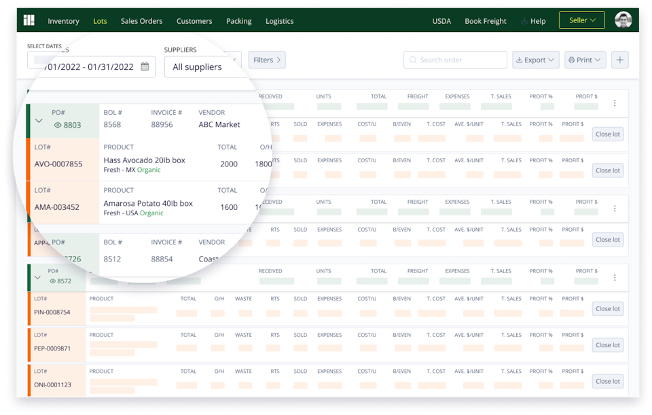Click the app logo icon in the navbar
The height and width of the screenshot is (415, 652).
click(29, 20)
